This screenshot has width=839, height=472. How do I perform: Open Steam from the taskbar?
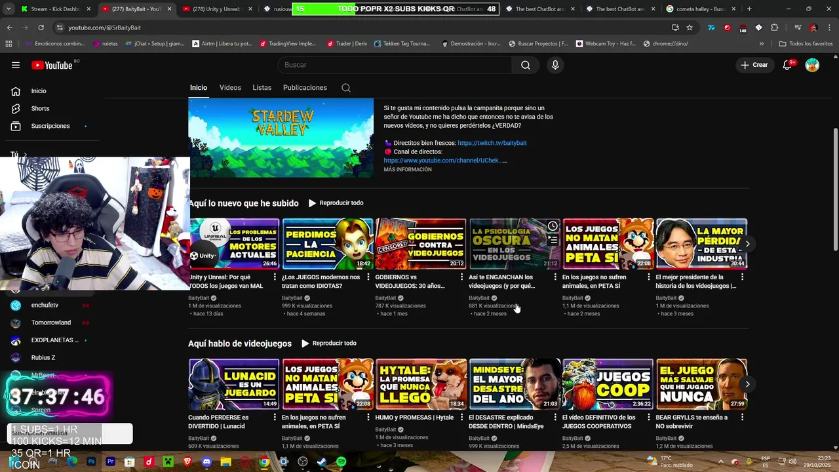[322, 462]
